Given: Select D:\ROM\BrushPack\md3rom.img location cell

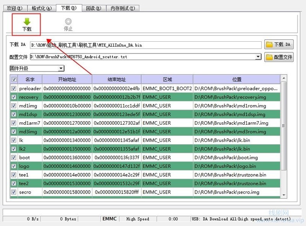Looking at the screenshot, I should pyautogui.click(x=237, y=132).
